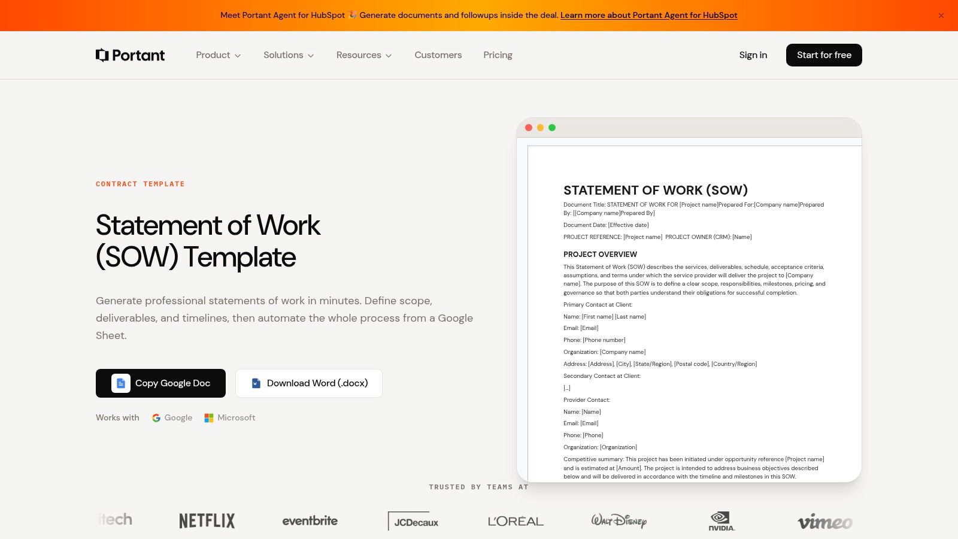Click the Microsoft logo icon
The height and width of the screenshot is (539, 958).
pyautogui.click(x=209, y=418)
